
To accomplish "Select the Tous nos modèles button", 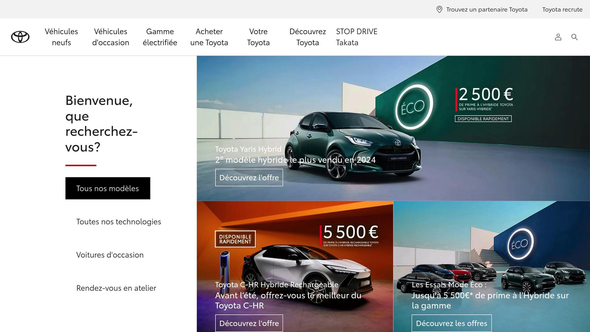I will tap(108, 188).
